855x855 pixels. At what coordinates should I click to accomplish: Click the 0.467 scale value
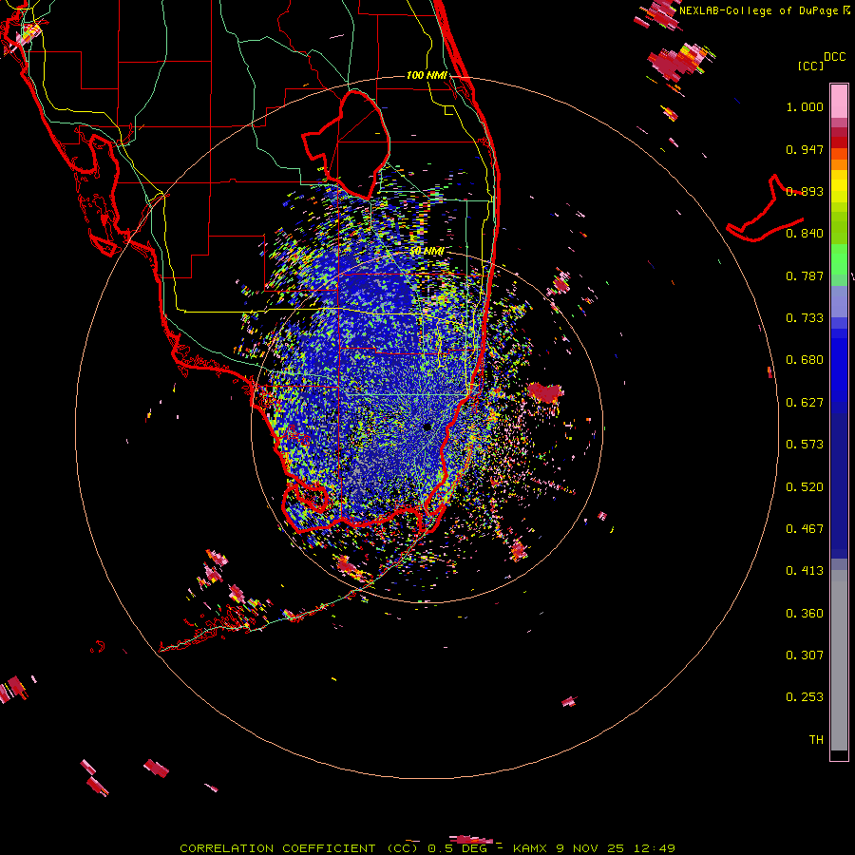805,529
